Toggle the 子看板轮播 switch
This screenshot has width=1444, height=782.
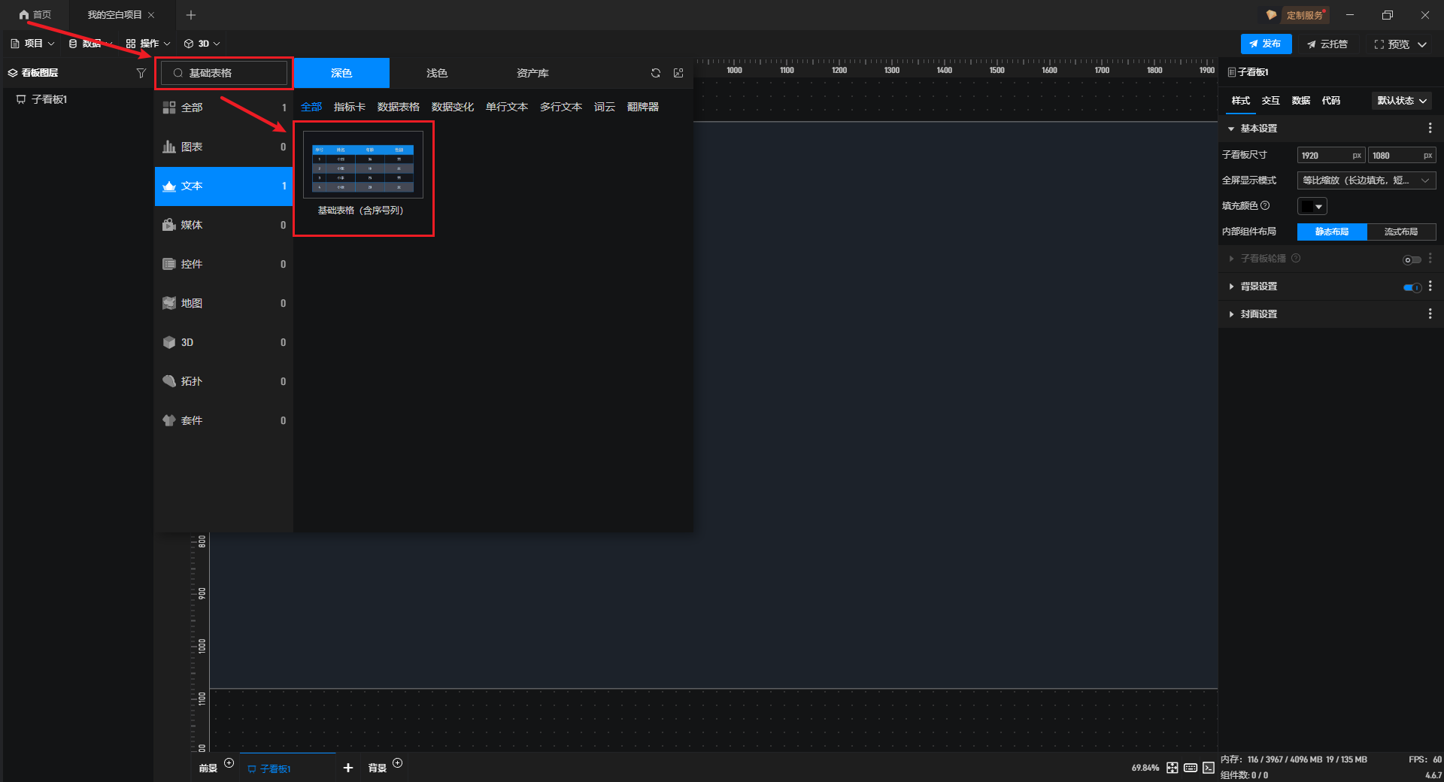tap(1412, 259)
